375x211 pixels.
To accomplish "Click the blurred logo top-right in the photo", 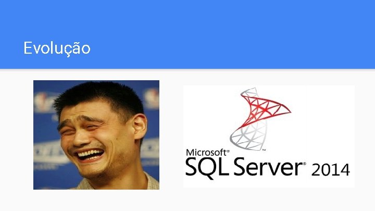I will coord(152,97).
